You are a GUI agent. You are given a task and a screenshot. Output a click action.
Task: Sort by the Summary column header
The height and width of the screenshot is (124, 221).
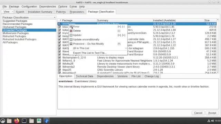point(124,20)
